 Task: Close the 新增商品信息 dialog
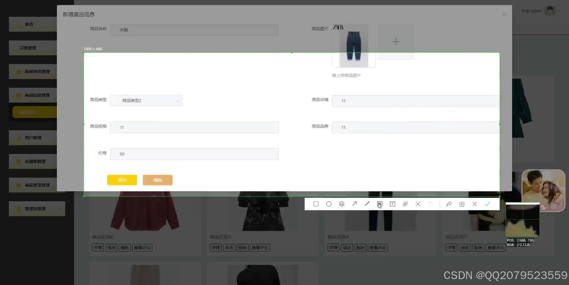point(504,14)
